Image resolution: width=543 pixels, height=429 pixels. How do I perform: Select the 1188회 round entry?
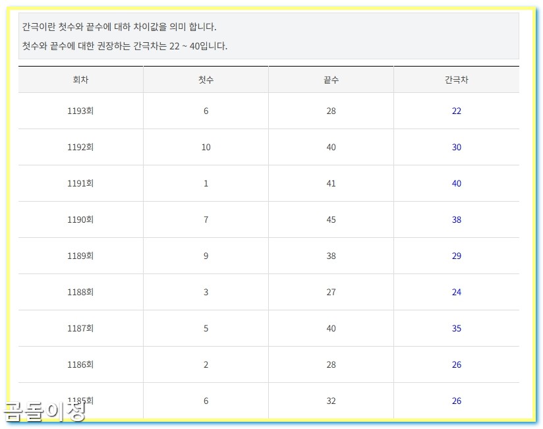coord(80,292)
